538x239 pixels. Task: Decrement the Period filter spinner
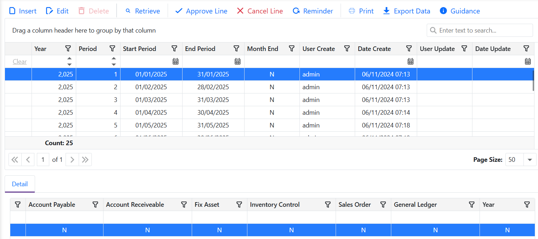[113, 64]
